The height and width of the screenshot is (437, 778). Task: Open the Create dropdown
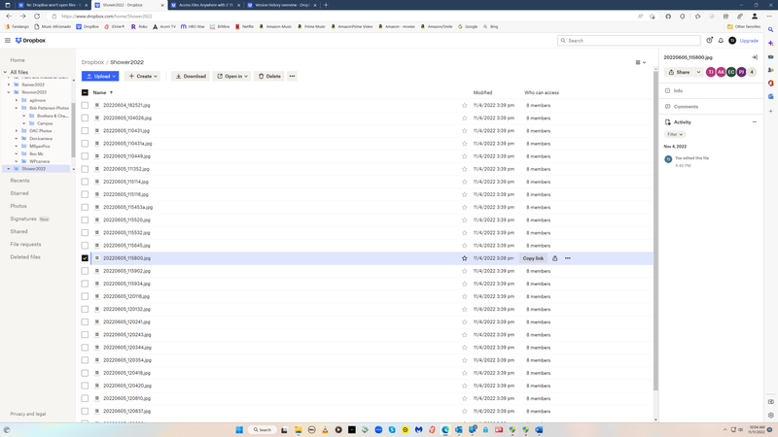coord(143,77)
